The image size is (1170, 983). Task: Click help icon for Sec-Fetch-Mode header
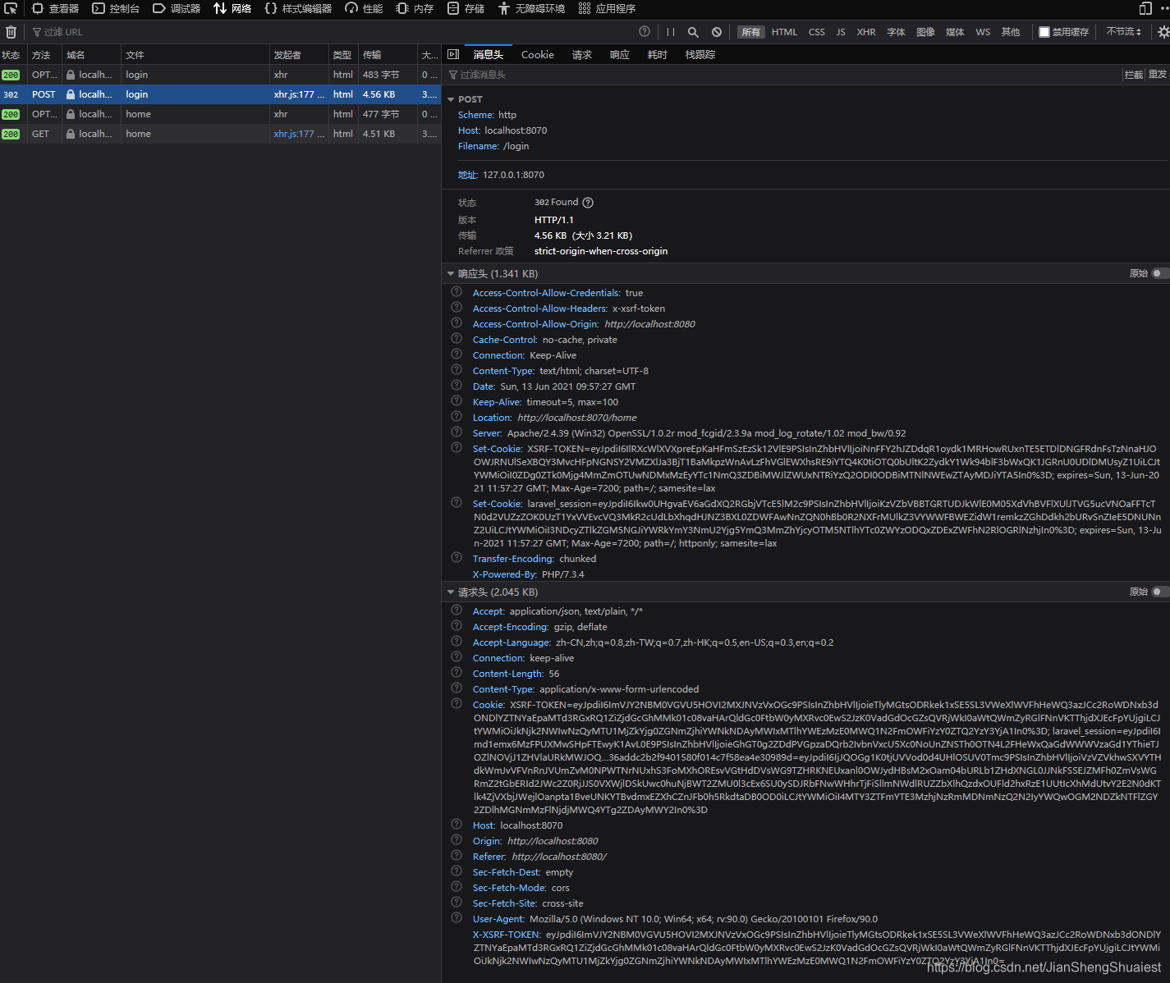[457, 887]
